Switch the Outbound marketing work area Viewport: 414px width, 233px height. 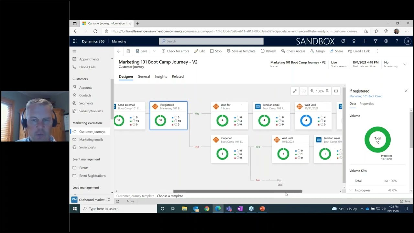click(91, 200)
